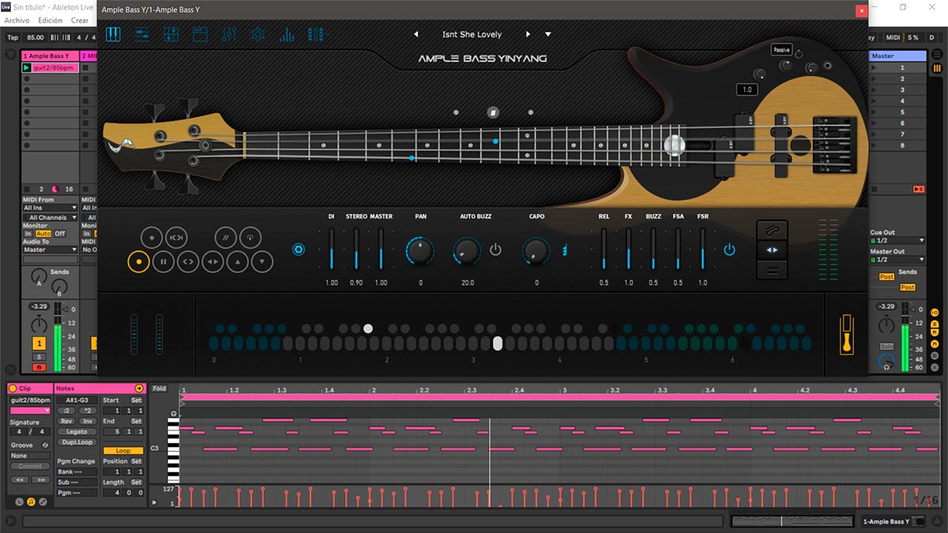Solo track 1 with the S button

39,357
